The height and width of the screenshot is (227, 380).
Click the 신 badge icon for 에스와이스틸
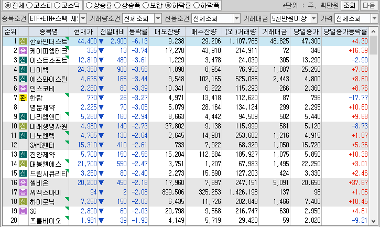tap(23, 79)
